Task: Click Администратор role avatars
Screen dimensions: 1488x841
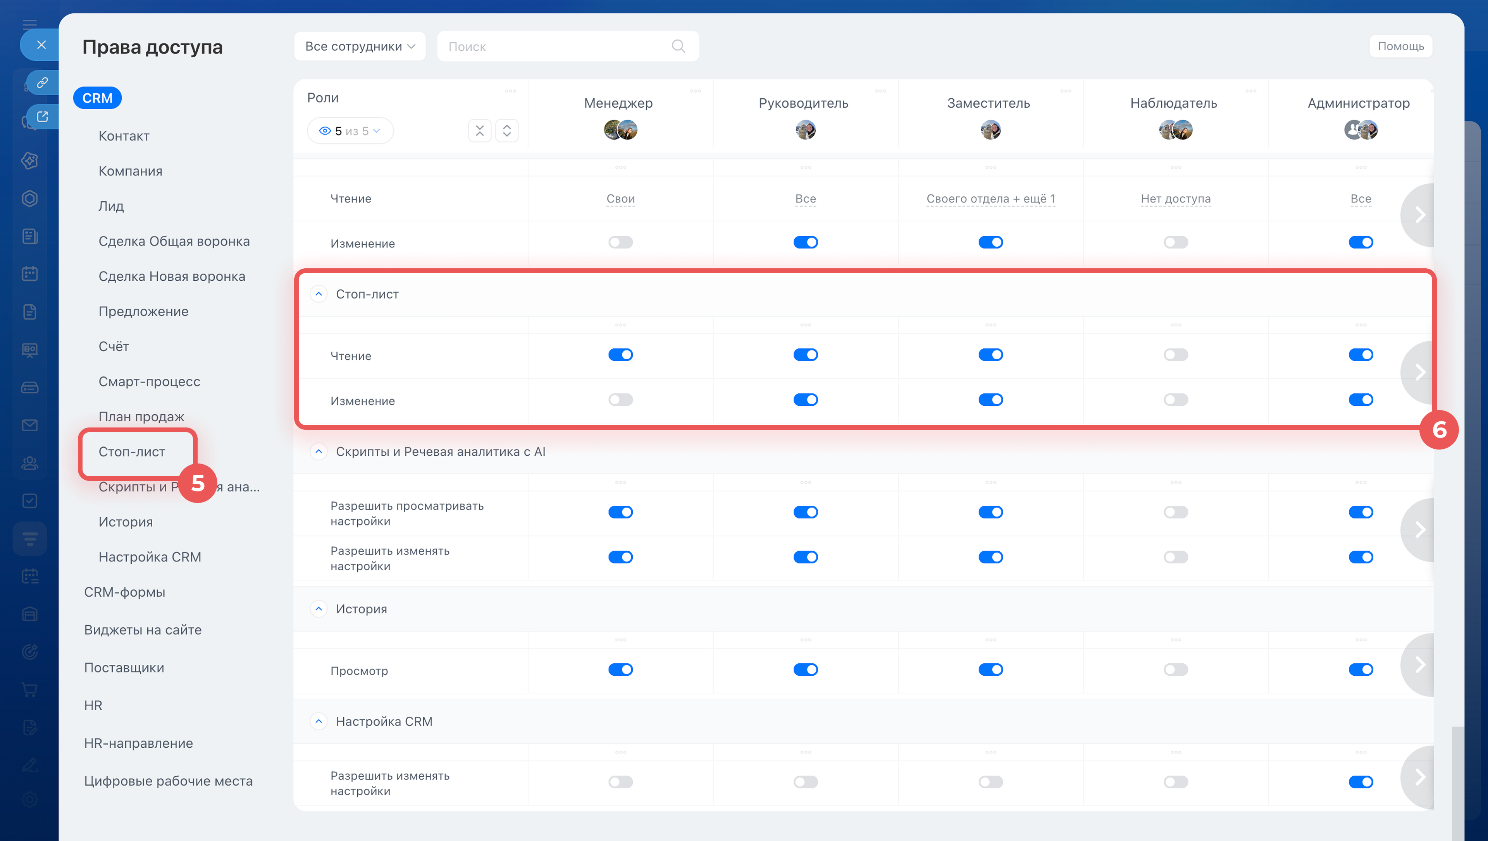Action: pos(1360,130)
